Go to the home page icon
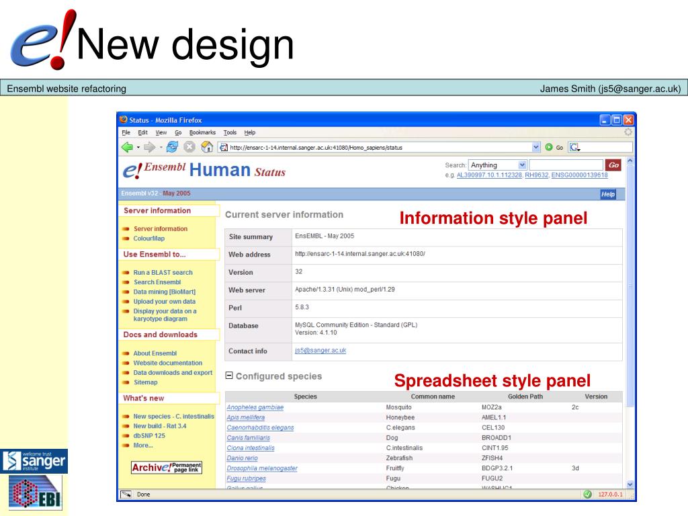688x516 pixels. pyautogui.click(x=207, y=147)
